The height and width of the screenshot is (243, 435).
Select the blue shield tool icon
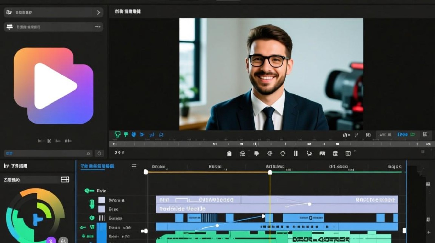coord(134,134)
